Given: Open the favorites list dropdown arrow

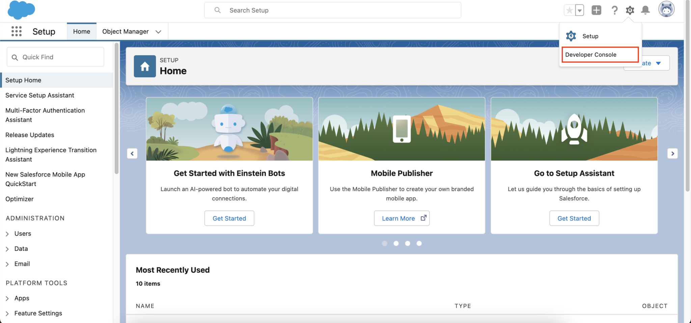Looking at the screenshot, I should (579, 10).
